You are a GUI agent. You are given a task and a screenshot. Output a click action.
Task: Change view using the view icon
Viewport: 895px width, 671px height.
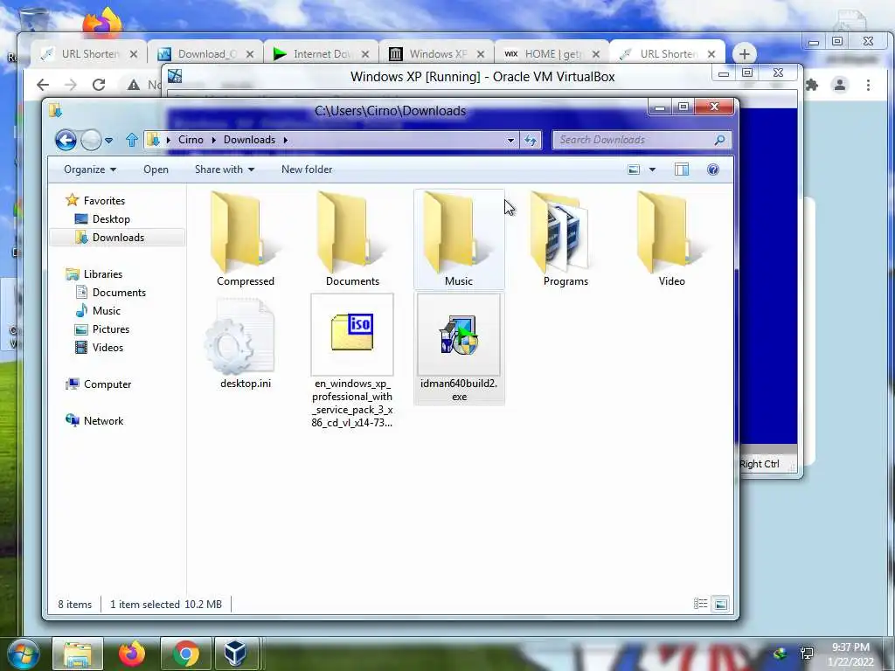click(634, 169)
